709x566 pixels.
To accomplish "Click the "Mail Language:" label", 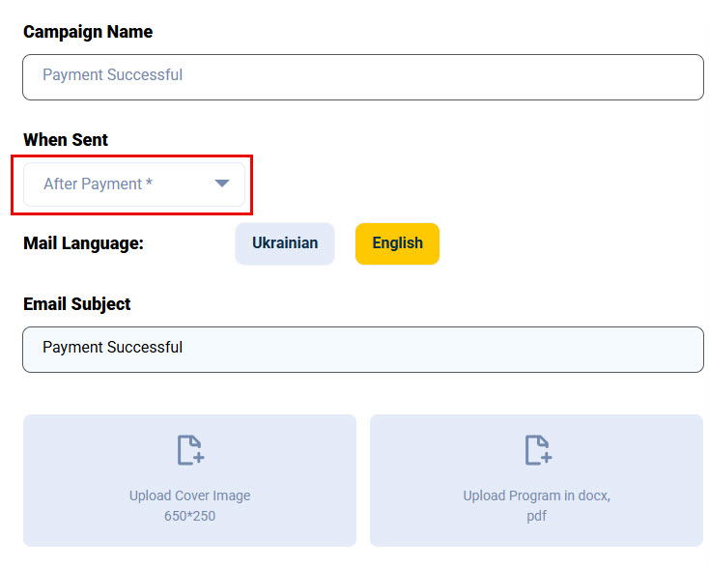I will (x=83, y=243).
